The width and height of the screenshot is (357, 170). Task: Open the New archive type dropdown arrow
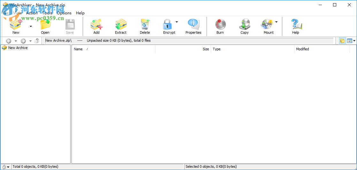tap(31, 26)
